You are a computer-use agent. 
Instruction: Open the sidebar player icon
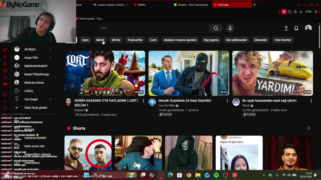[x=5, y=94]
